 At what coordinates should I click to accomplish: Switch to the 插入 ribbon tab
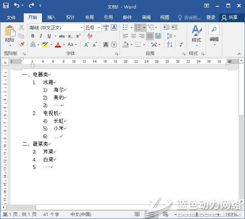[x=51, y=17]
